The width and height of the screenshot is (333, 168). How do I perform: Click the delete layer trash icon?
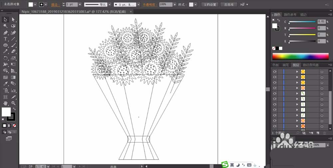(324, 133)
